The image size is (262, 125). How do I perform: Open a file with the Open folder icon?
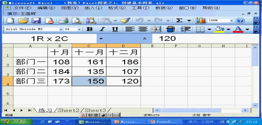point(23,21)
